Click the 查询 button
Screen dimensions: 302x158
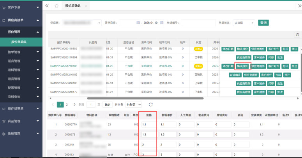point(263,23)
